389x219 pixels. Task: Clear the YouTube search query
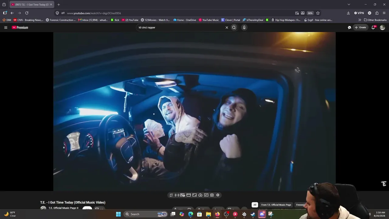pyautogui.click(x=227, y=27)
